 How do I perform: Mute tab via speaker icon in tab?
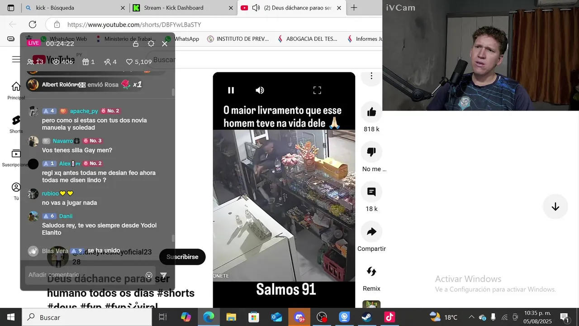256,8
